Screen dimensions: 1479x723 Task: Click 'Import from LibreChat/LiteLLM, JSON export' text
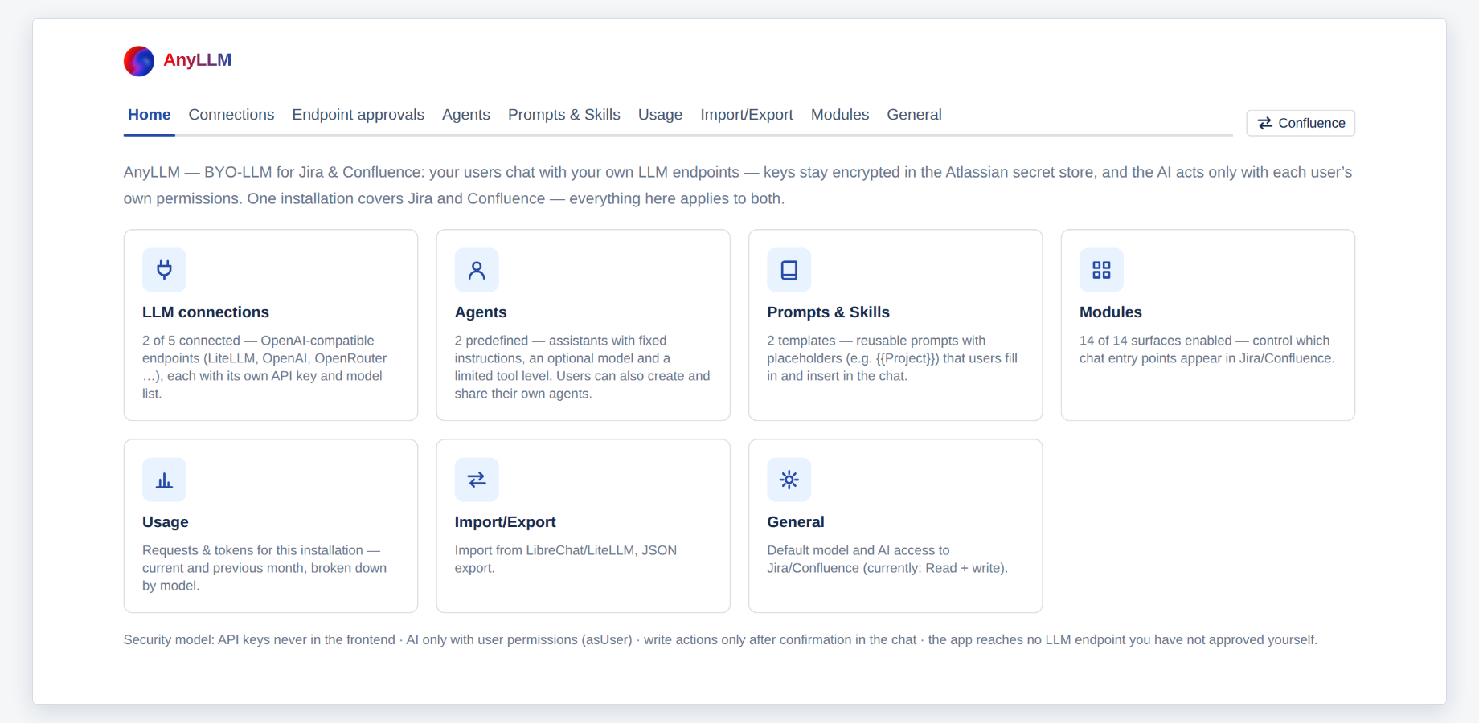pos(566,559)
